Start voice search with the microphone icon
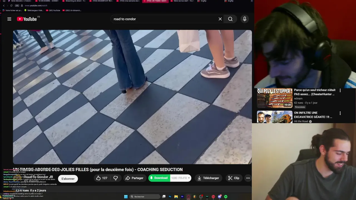356x200 pixels. tap(244, 19)
